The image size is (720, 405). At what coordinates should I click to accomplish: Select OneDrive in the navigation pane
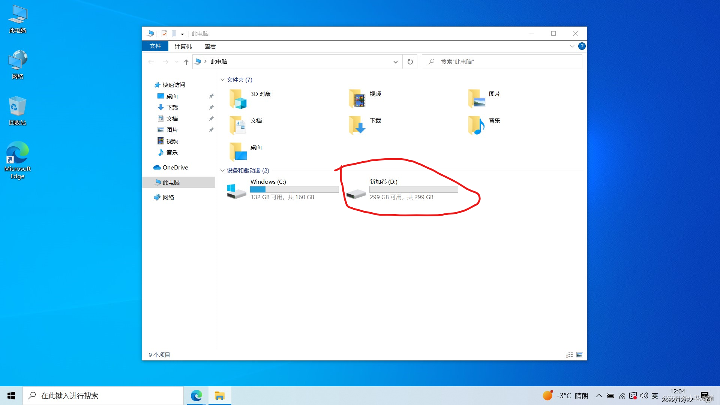175,168
